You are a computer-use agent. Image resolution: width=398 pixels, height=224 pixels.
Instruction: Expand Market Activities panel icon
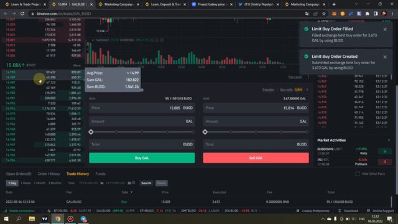pos(389,140)
